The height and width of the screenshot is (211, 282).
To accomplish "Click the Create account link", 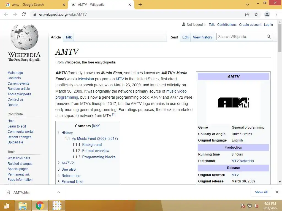I will (x=250, y=24).
